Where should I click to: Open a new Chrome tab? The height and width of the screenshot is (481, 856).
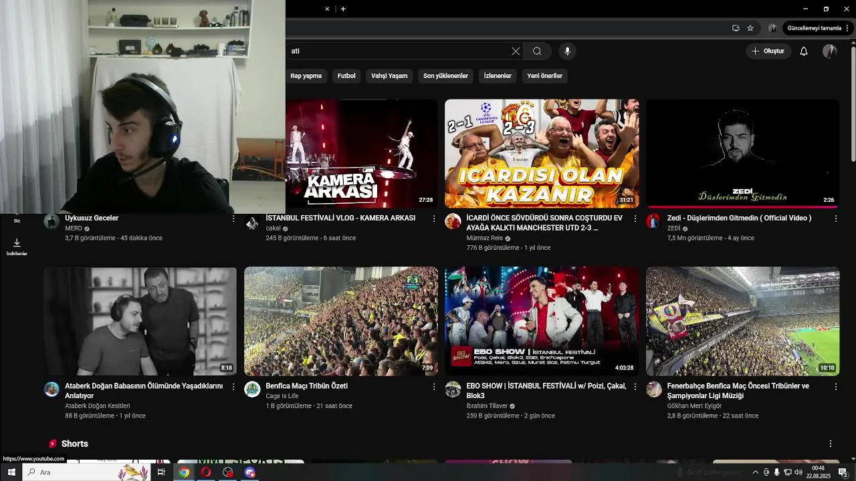[343, 9]
